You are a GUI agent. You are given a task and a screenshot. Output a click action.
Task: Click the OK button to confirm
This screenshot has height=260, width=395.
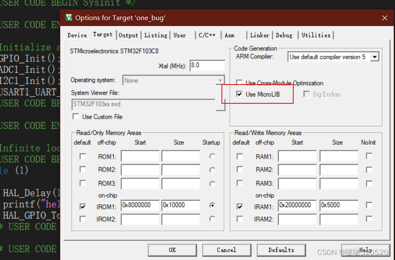172,250
